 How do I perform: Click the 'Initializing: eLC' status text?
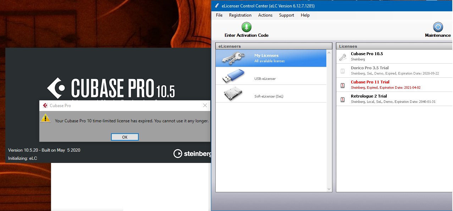tap(23, 158)
